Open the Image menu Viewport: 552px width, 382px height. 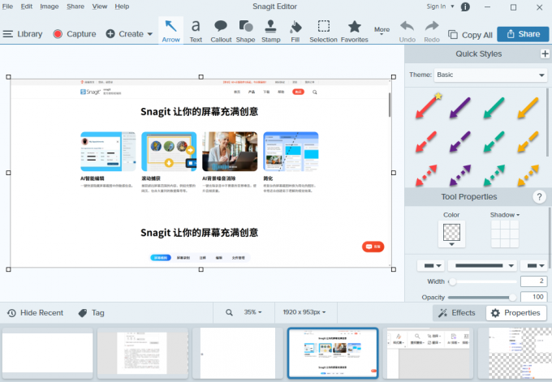(50, 6)
